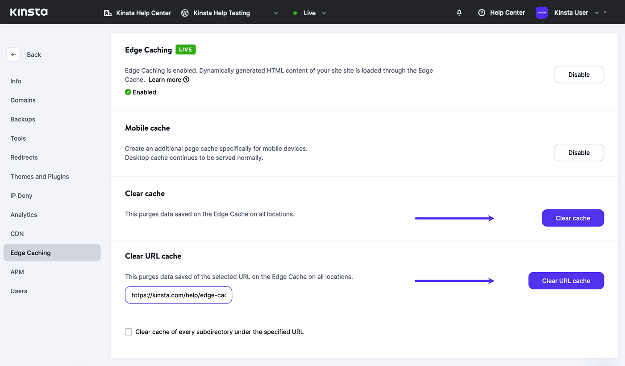Expand the Kinsta User account dropdown
The height and width of the screenshot is (366, 625).
597,12
